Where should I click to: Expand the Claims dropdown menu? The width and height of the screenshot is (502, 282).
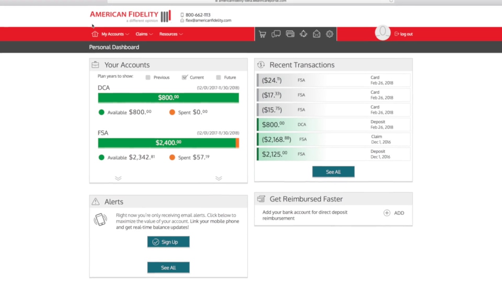tap(144, 34)
